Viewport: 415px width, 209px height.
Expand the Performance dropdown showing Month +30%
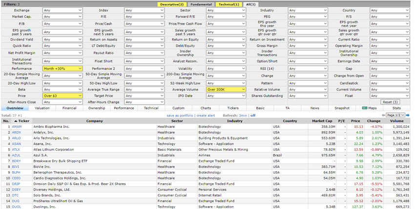pos(62,69)
